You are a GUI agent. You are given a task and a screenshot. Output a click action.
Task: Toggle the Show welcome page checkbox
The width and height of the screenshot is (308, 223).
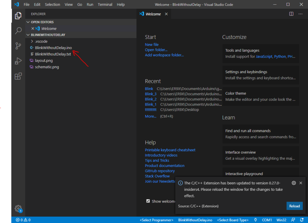pyautogui.click(x=148, y=201)
